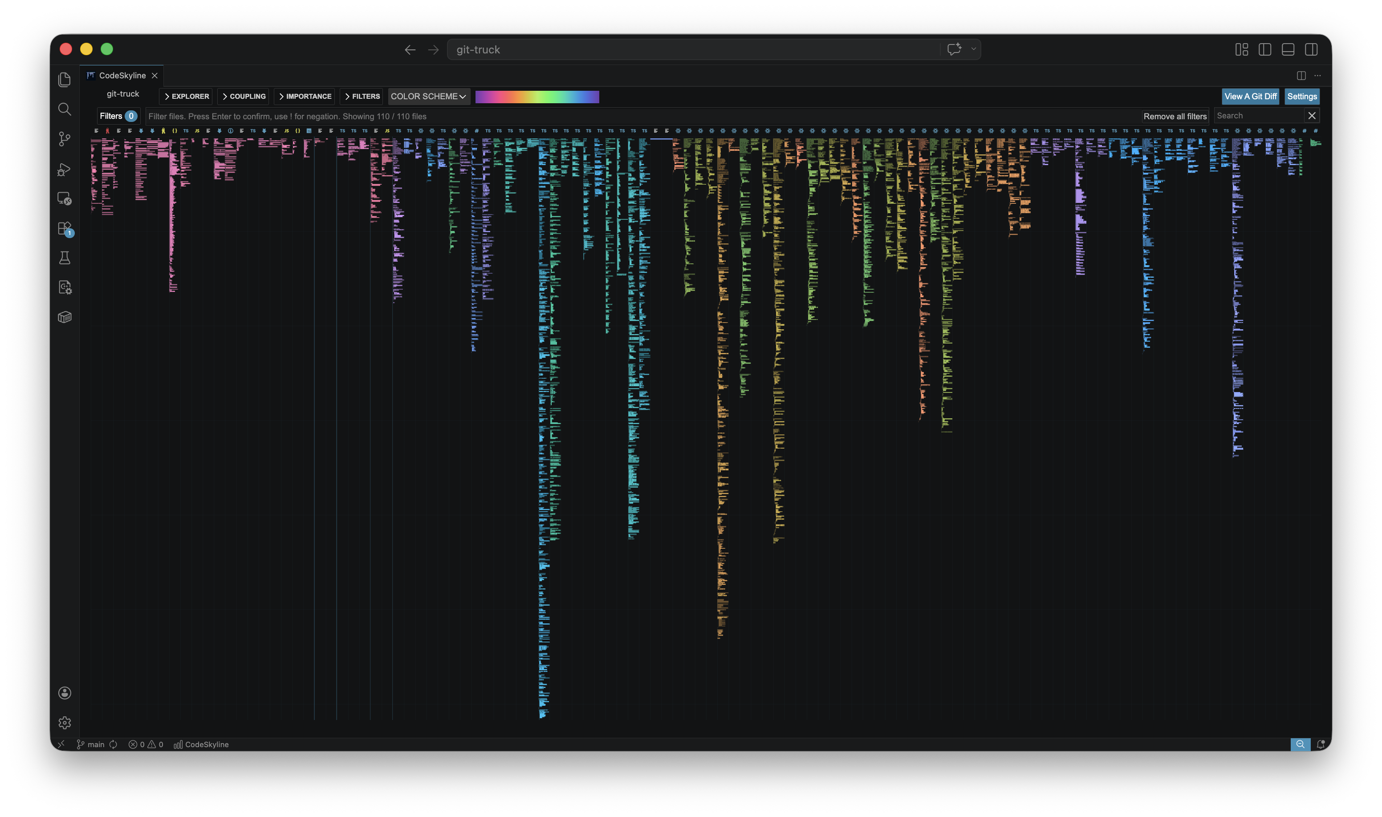Open notifications bell in status bar

click(1320, 744)
